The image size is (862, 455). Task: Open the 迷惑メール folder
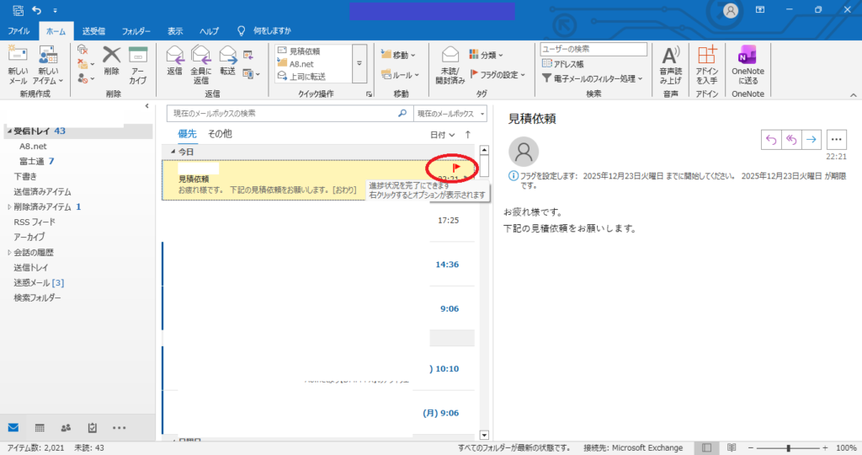tap(39, 282)
